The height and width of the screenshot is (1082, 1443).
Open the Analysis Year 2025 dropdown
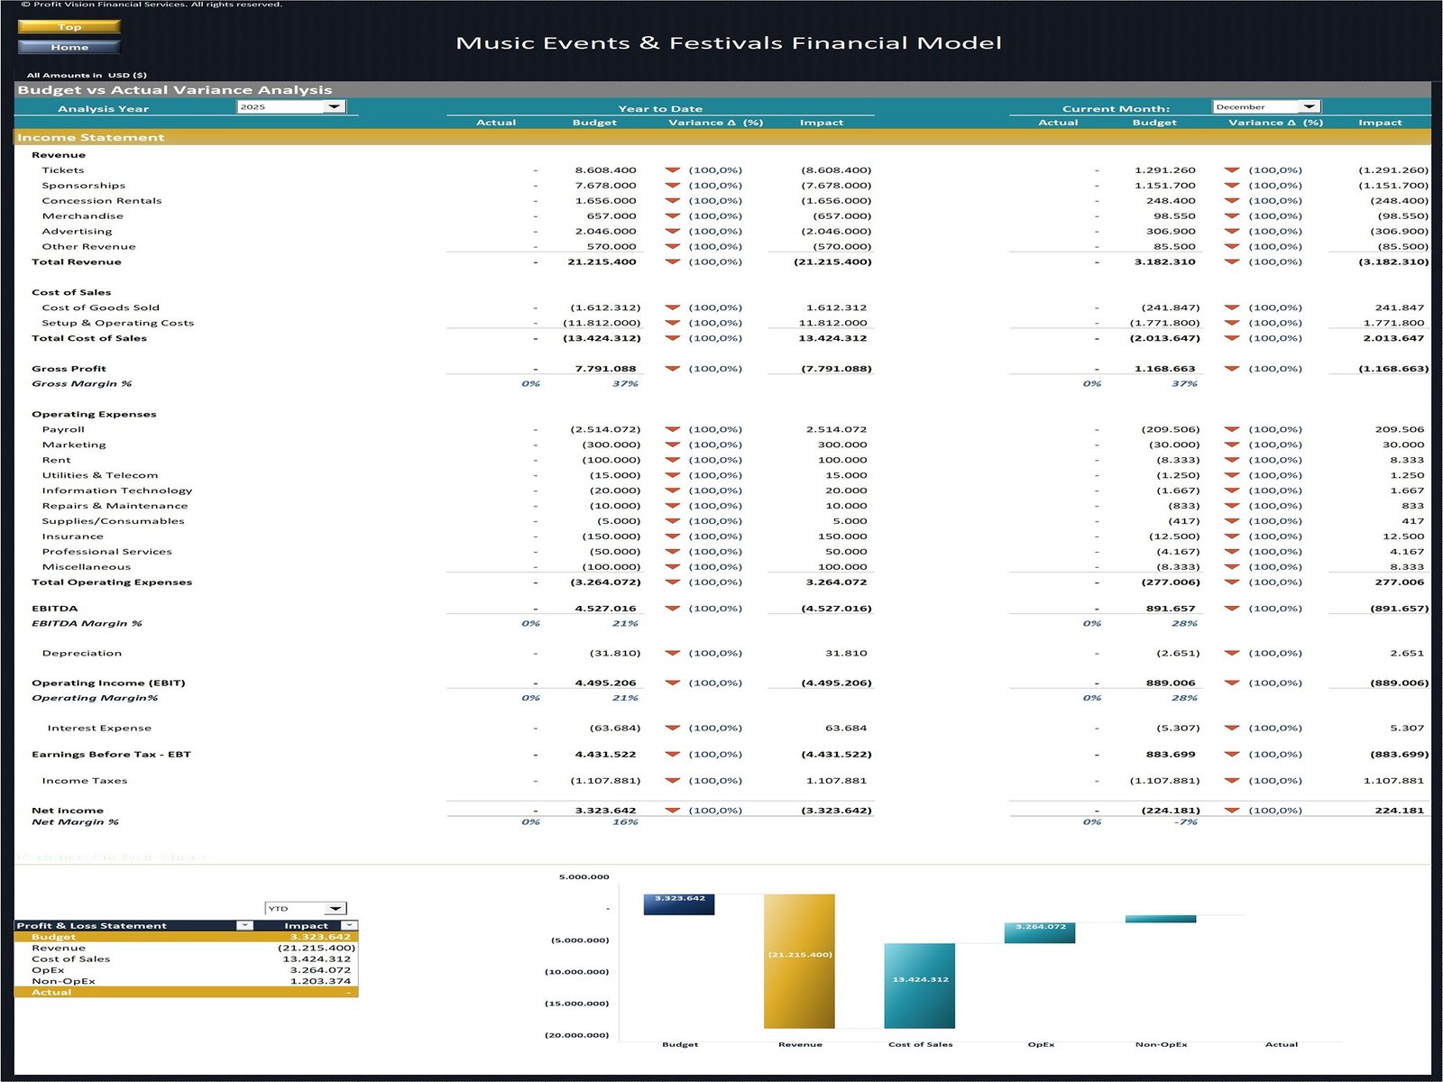(x=334, y=106)
